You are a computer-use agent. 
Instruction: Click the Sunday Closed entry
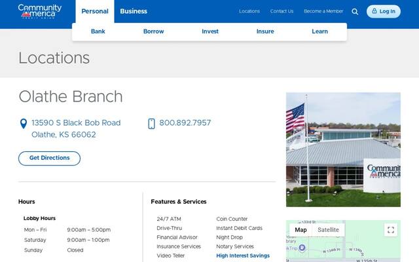(x=54, y=250)
